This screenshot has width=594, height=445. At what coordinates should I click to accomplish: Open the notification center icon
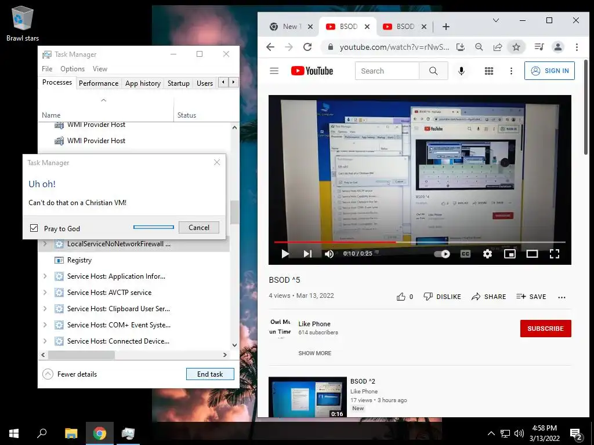click(576, 433)
